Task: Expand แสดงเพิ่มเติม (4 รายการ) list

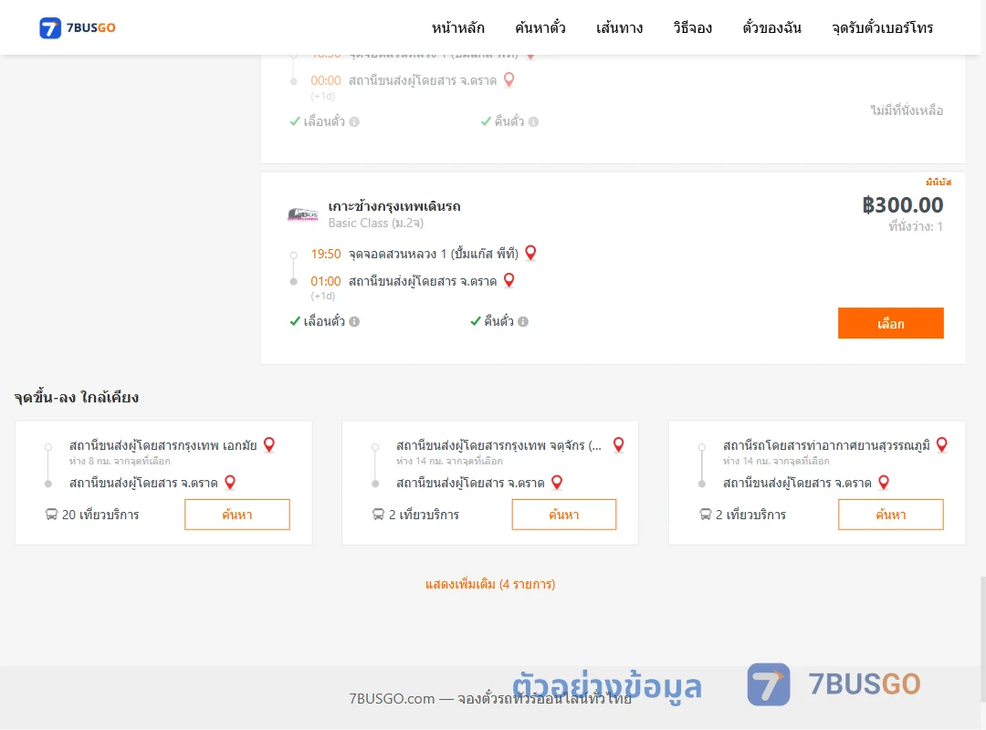Action: tap(490, 584)
